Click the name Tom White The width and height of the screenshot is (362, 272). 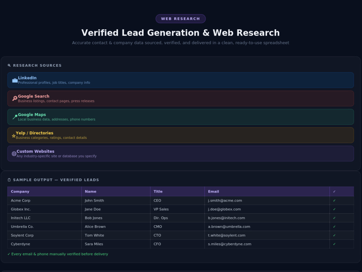(94, 235)
